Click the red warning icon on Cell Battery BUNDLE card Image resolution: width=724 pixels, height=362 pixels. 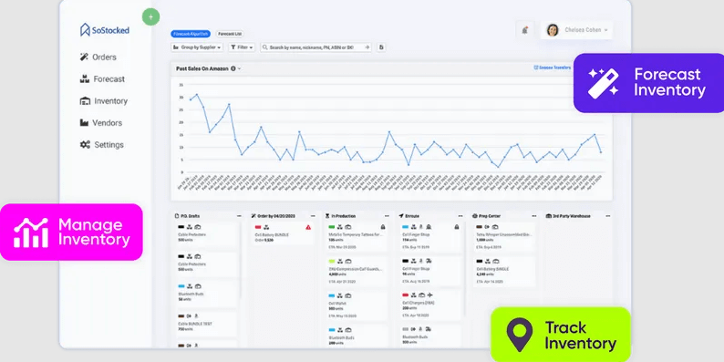click(x=308, y=227)
